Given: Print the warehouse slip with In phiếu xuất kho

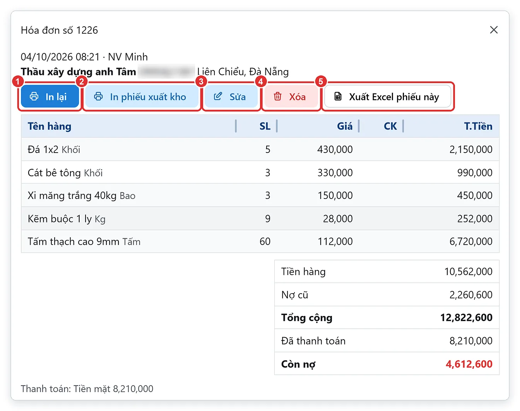Looking at the screenshot, I should coord(142,97).
